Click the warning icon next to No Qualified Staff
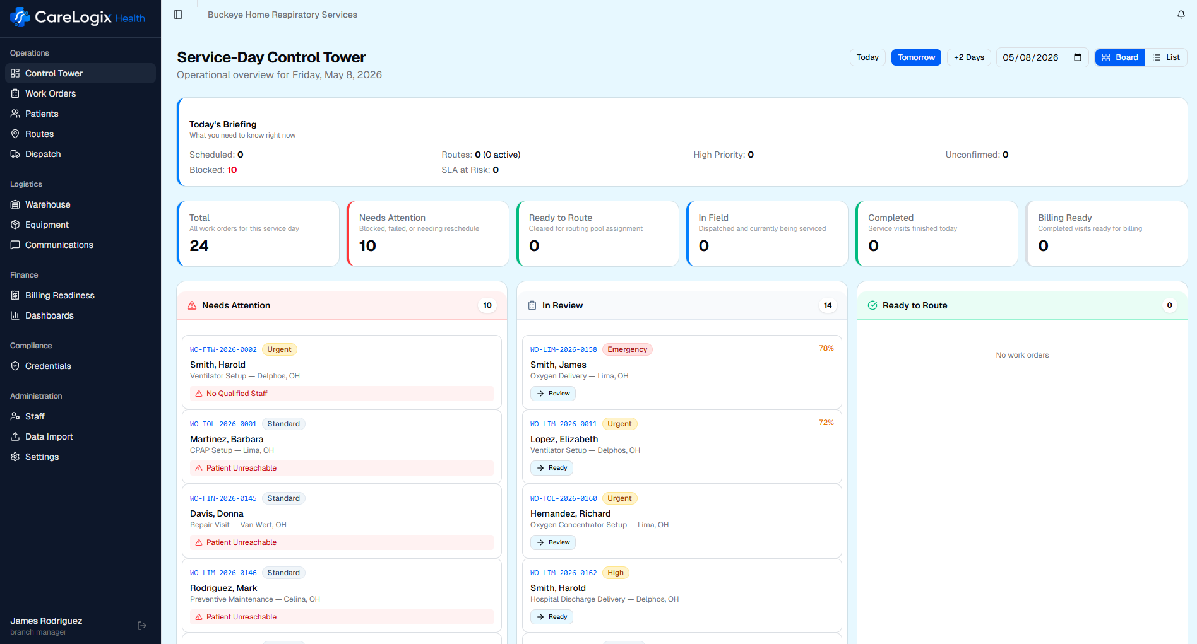 (199, 394)
